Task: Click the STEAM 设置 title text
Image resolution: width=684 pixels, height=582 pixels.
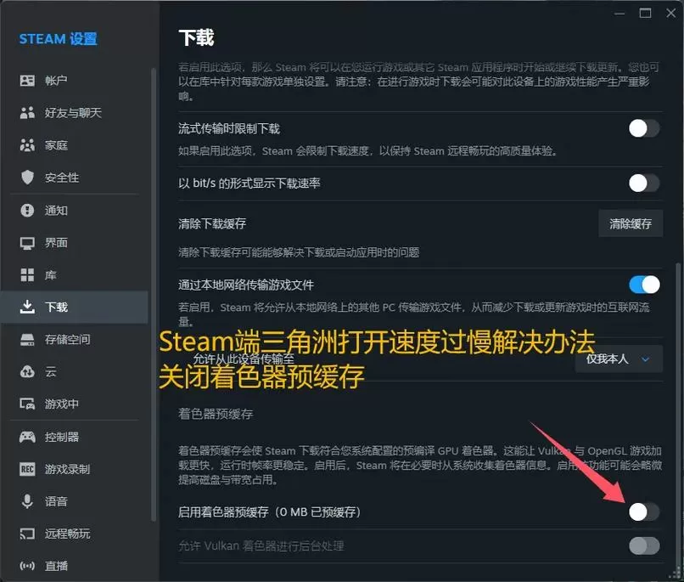Action: [58, 39]
